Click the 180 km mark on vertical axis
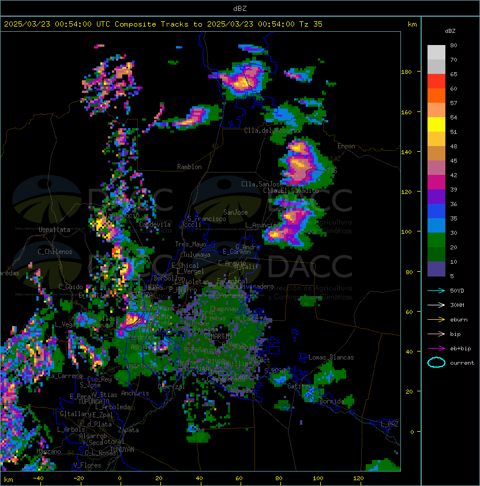The image size is (480, 486). point(406,72)
